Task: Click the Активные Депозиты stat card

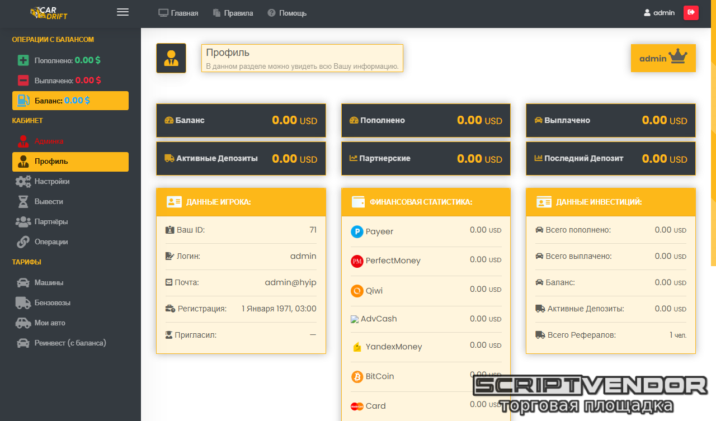Action: click(x=241, y=159)
